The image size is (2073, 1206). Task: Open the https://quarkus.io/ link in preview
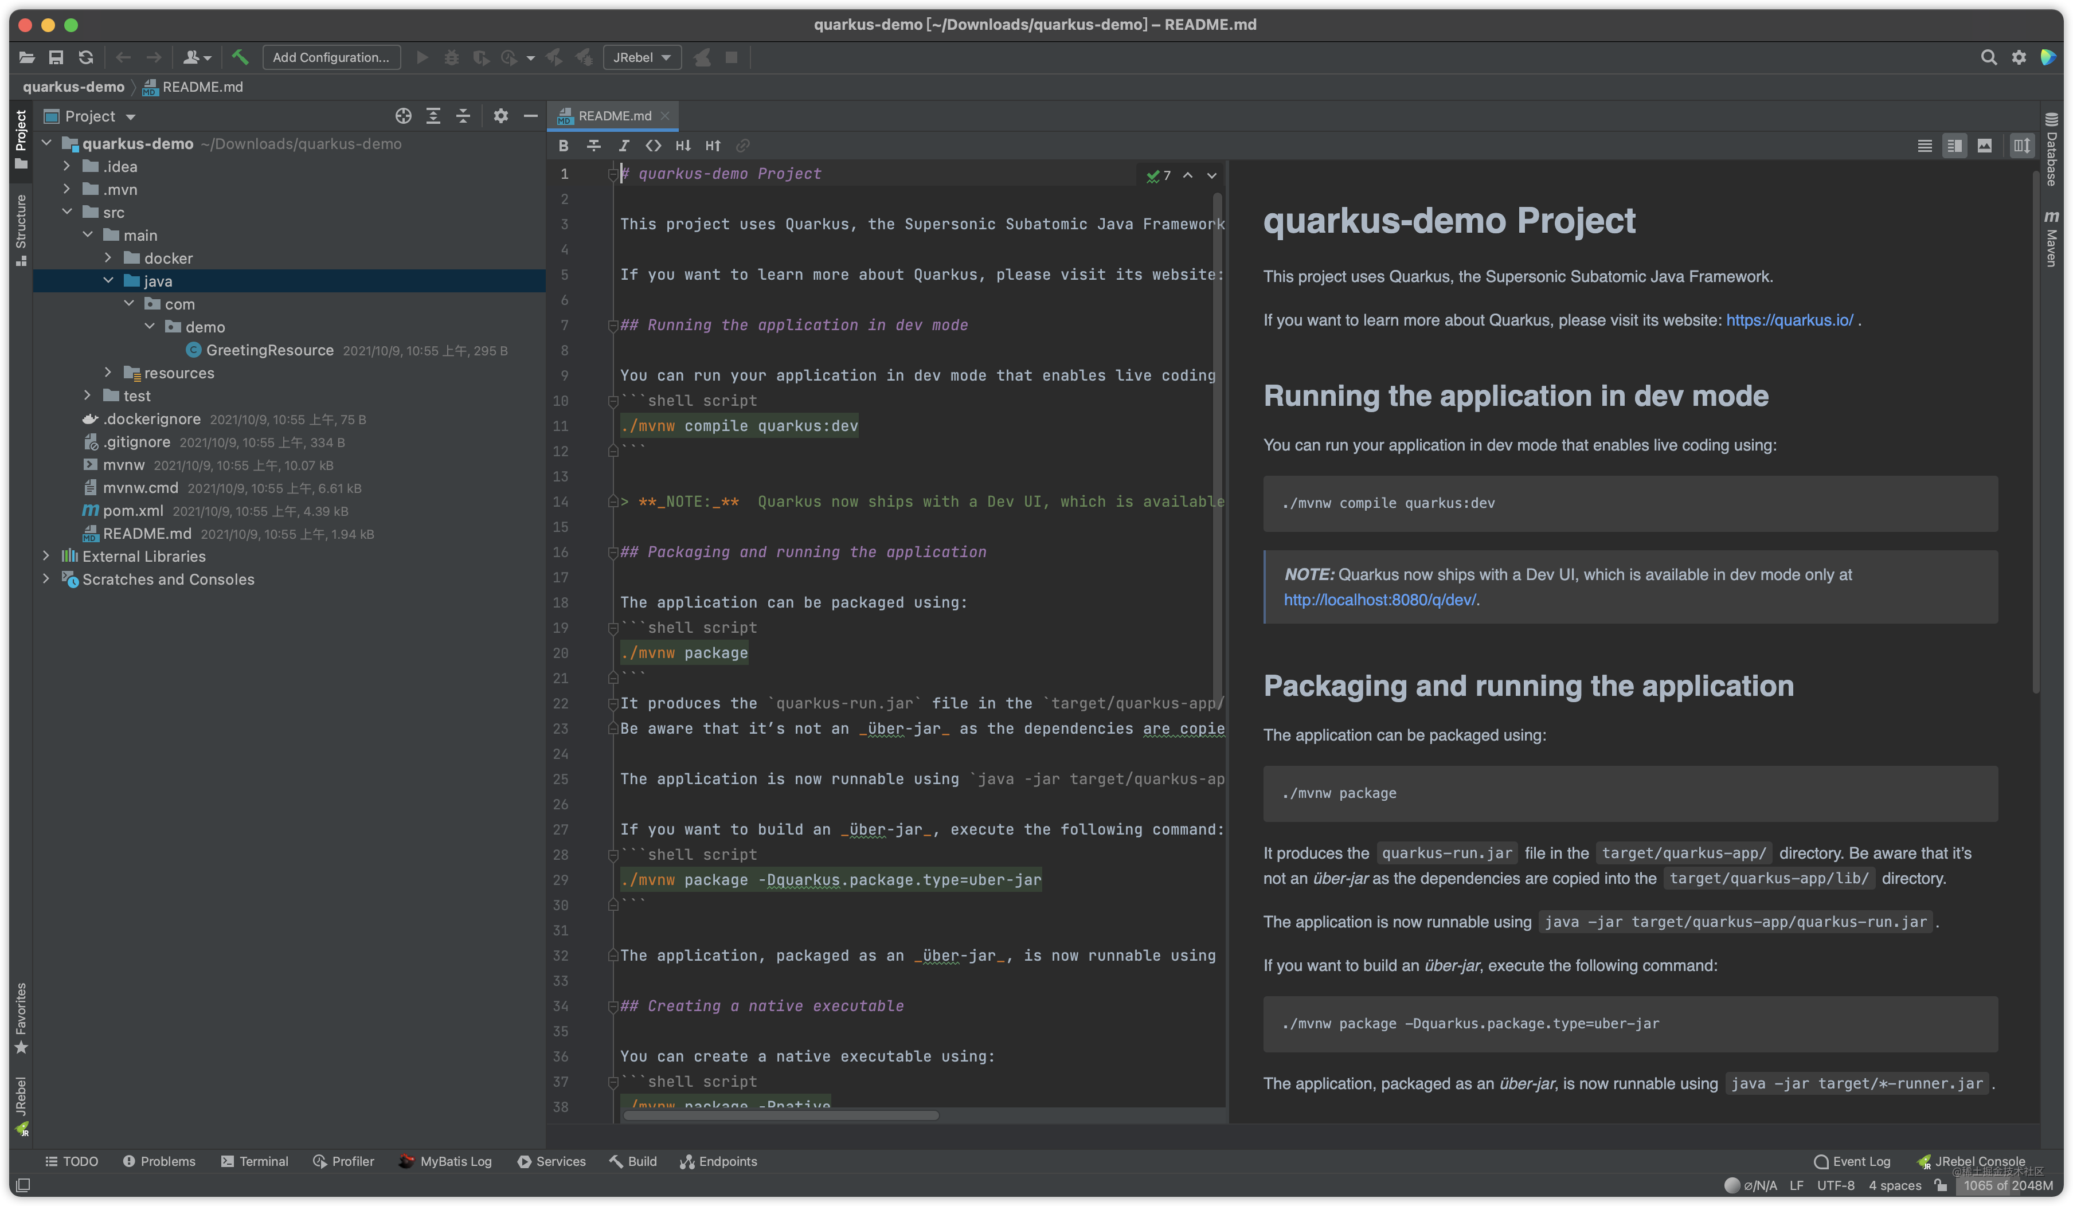pyautogui.click(x=1789, y=320)
